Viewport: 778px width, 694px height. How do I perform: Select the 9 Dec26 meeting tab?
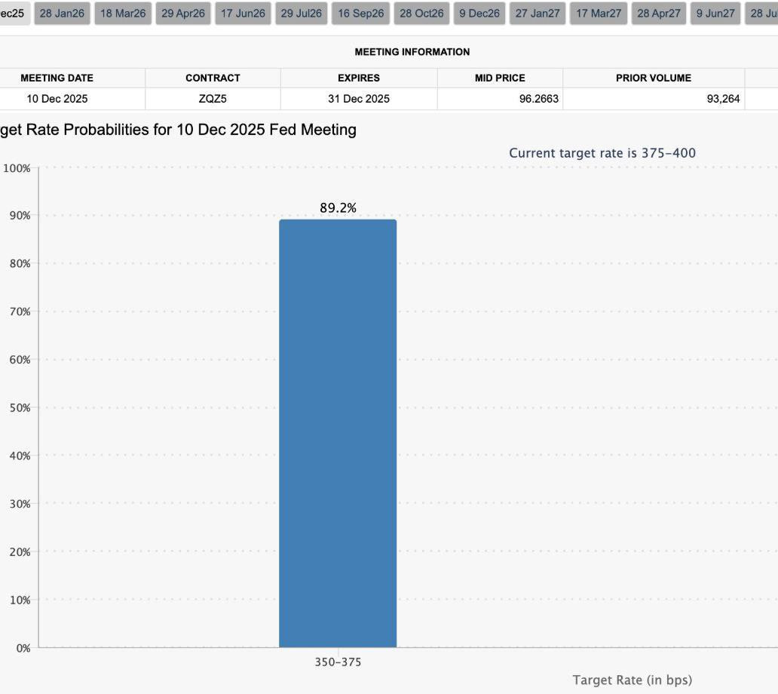pyautogui.click(x=479, y=14)
